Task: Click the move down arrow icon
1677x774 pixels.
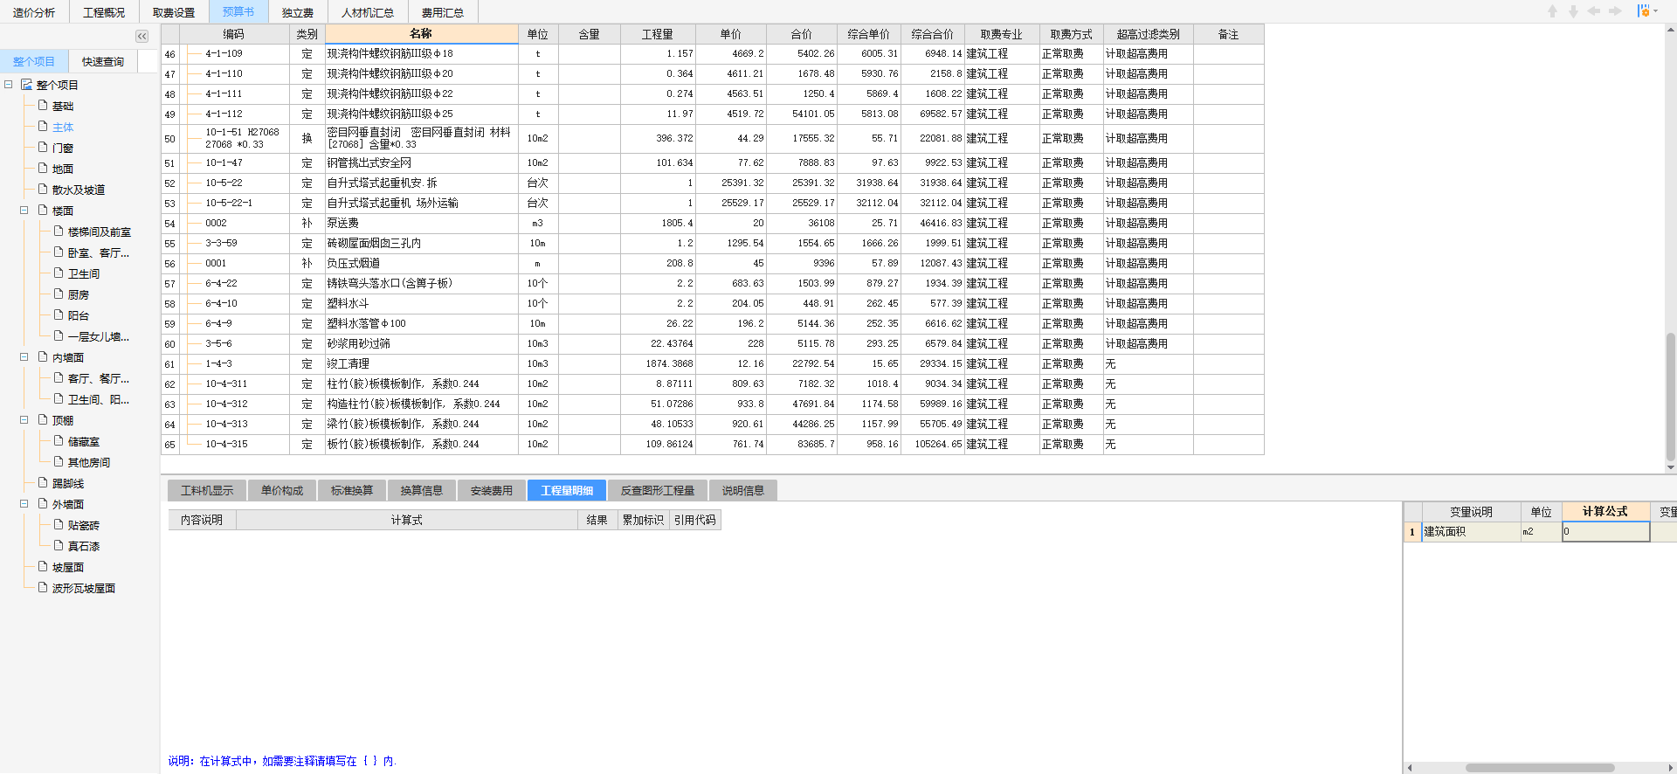Action: tap(1573, 11)
